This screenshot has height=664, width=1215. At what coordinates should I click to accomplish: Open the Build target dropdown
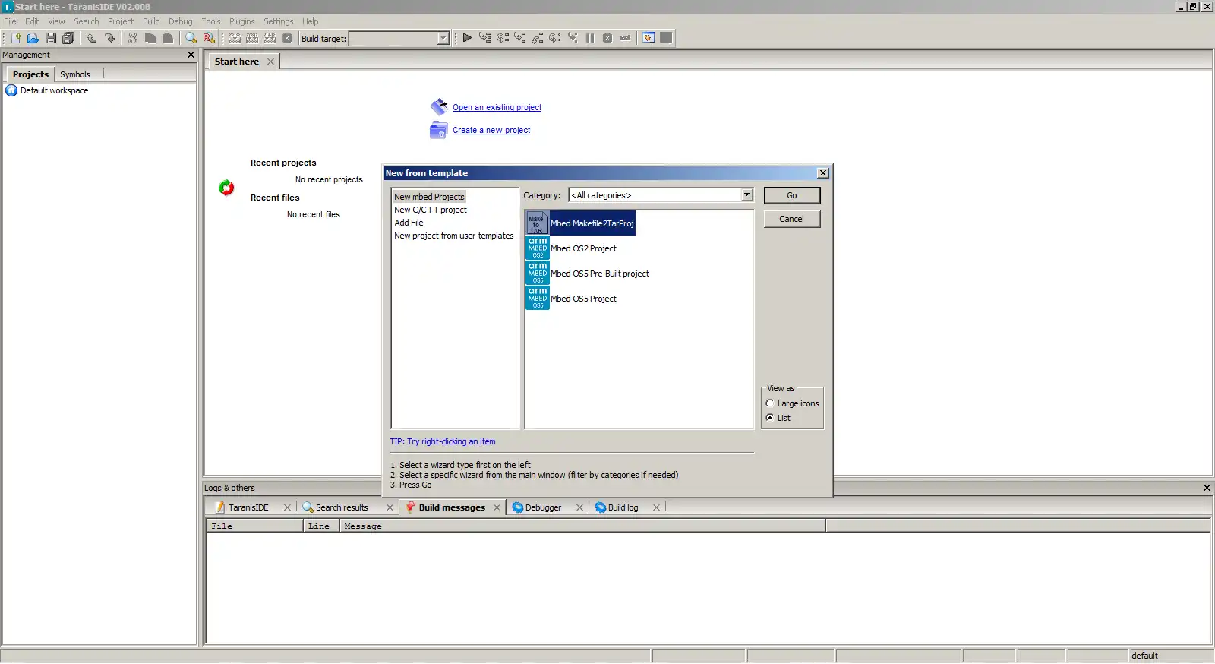point(443,39)
